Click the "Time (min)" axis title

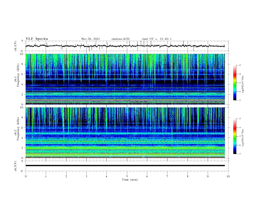[x=130, y=180]
